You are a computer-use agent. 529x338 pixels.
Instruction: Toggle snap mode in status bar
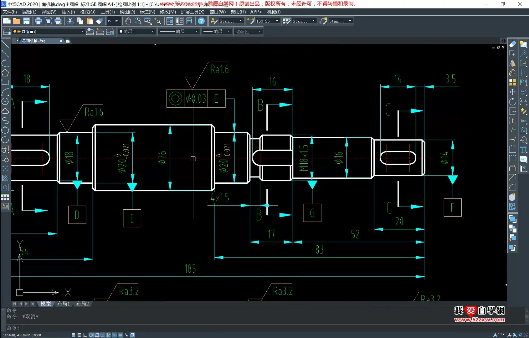tap(73, 335)
